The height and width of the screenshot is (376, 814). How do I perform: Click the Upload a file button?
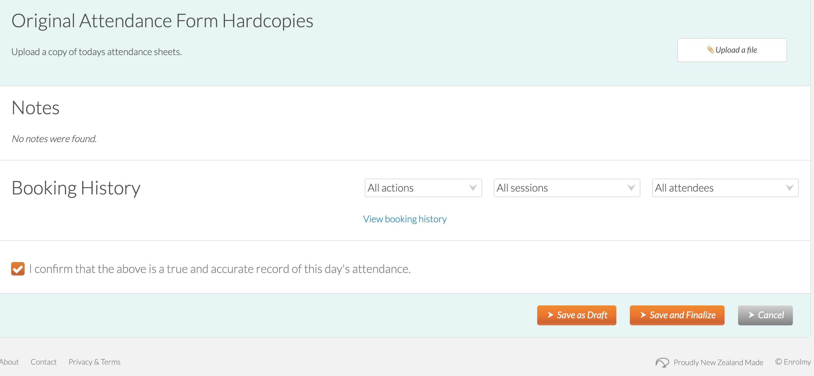coord(732,50)
